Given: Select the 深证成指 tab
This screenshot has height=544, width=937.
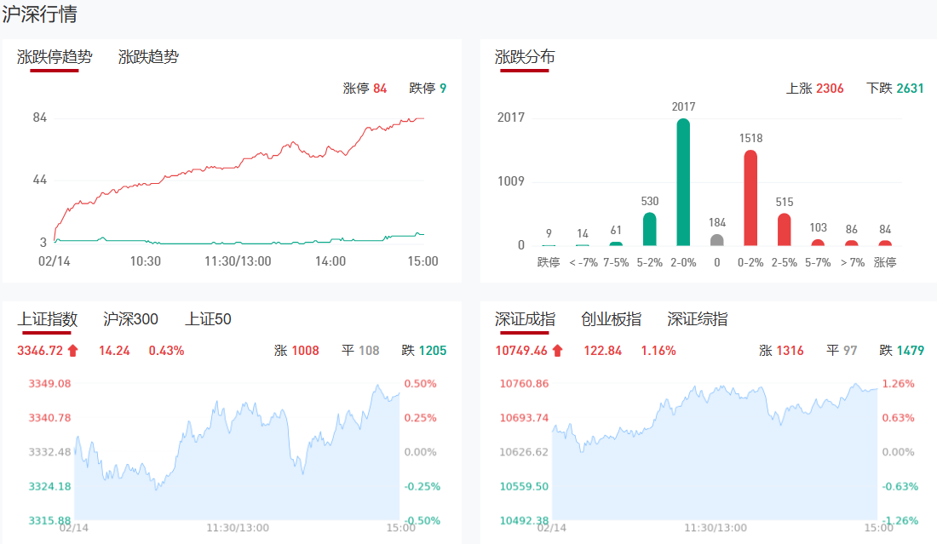Looking at the screenshot, I should [x=525, y=319].
